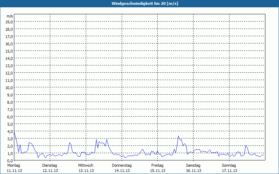Click the 10,0 axis value

9,88
